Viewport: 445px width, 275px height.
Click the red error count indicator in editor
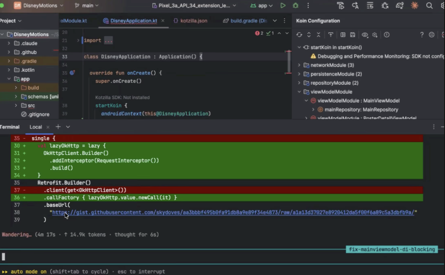tap(259, 33)
